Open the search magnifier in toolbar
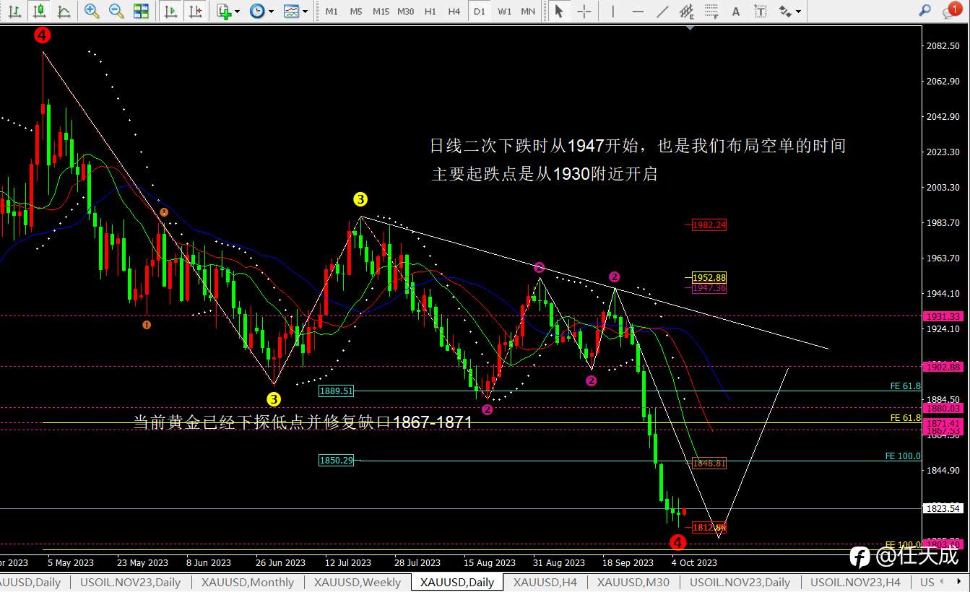Viewport: 970px width, 592px height. (924, 11)
